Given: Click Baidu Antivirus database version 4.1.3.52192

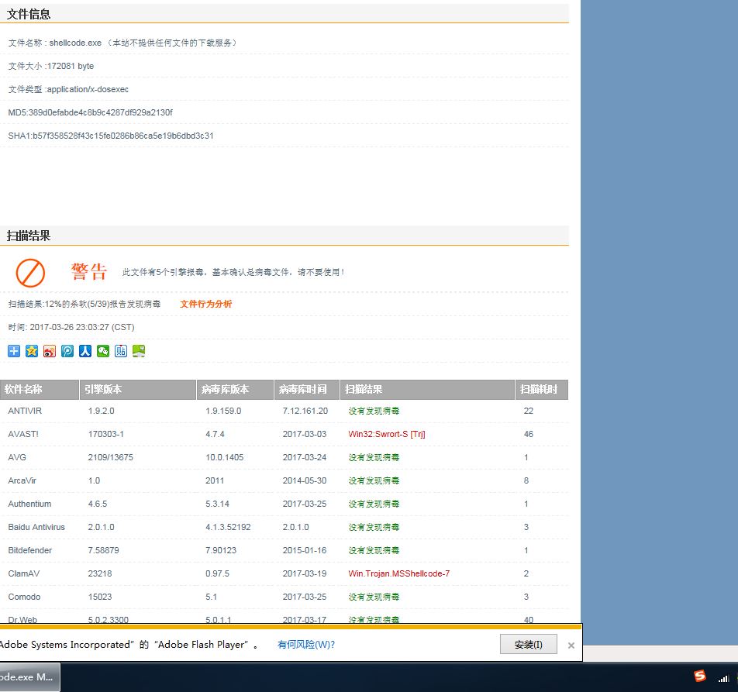Looking at the screenshot, I should pyautogui.click(x=228, y=527).
